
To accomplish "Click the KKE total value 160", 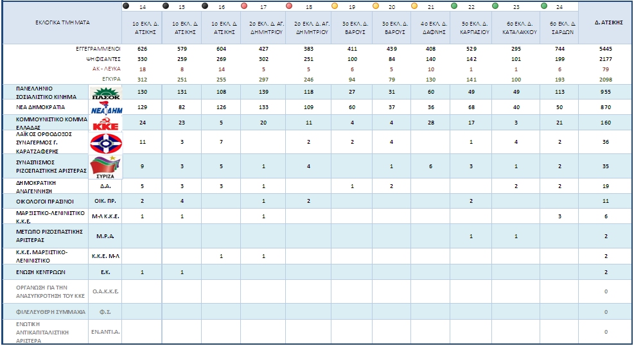I will click(605, 123).
